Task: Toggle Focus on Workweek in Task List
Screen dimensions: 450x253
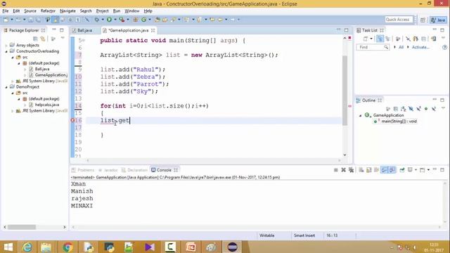Action: click(398, 39)
